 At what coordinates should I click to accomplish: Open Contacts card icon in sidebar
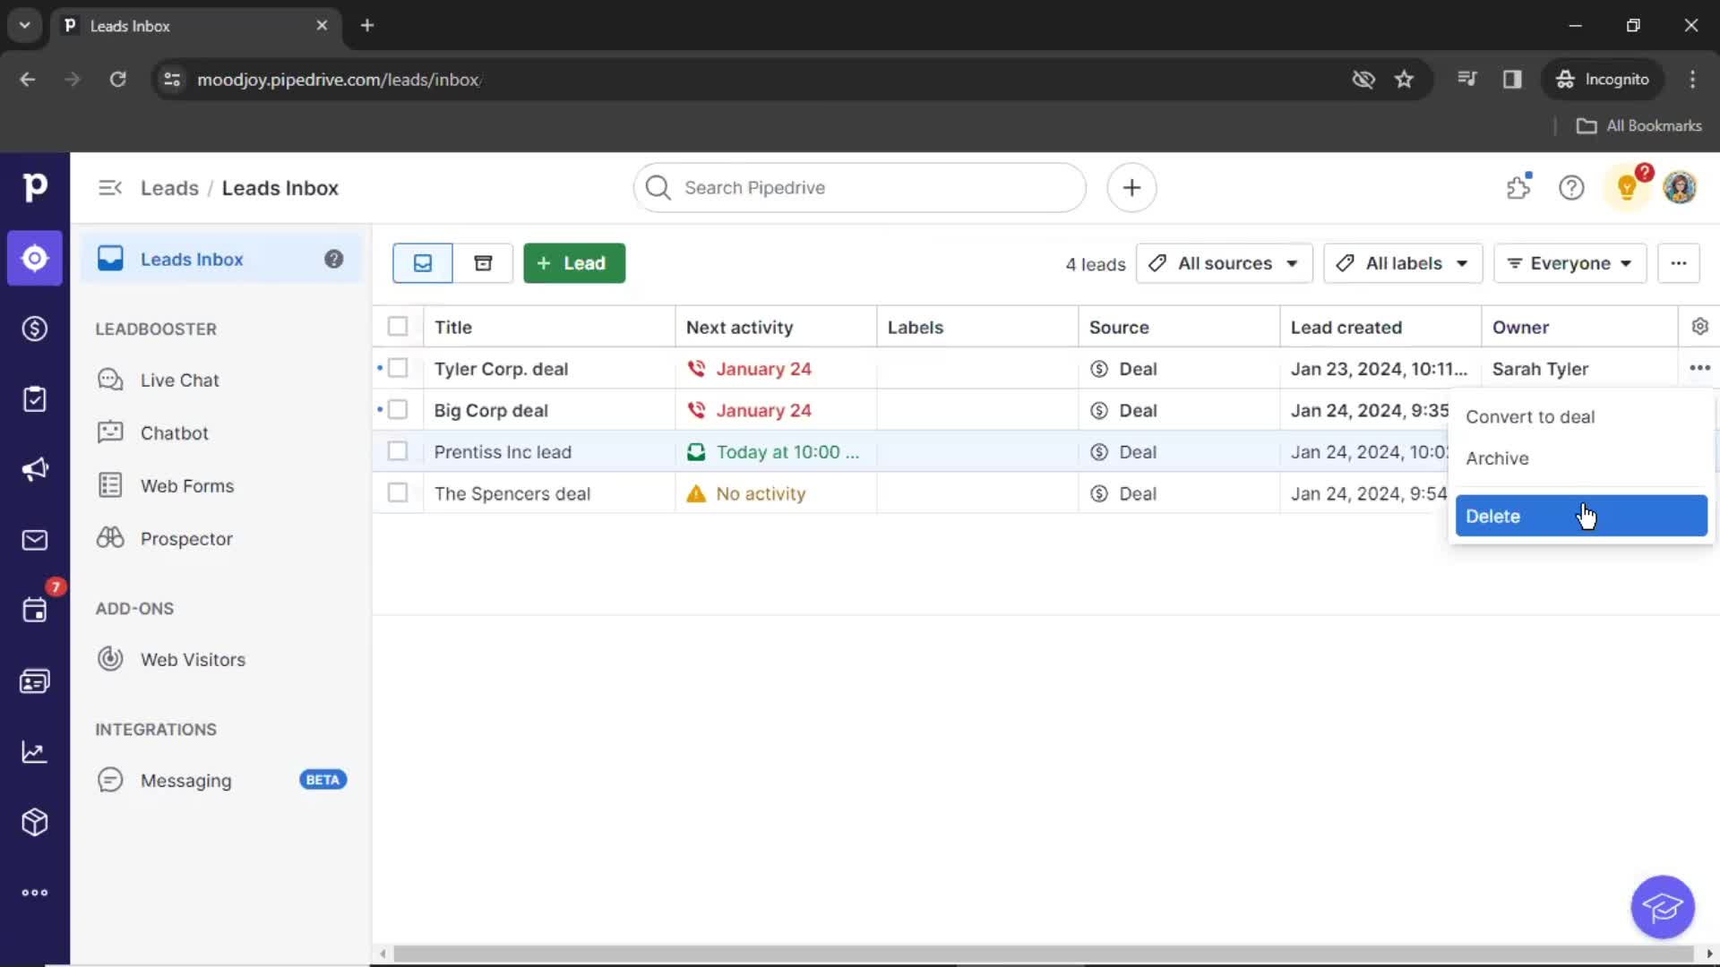point(35,681)
